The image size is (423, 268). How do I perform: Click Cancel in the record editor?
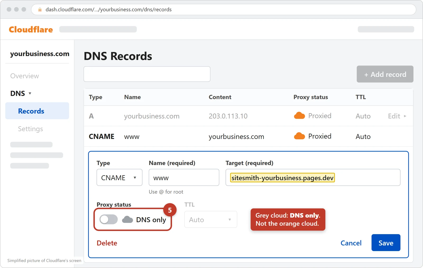pos(351,243)
